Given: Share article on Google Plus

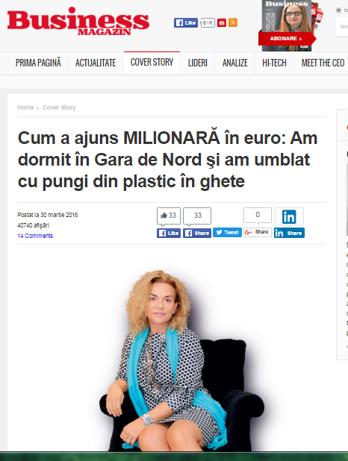Looking at the screenshot, I should (x=258, y=232).
